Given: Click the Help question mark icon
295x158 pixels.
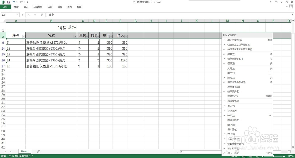Looking at the screenshot, I should click(271, 2).
